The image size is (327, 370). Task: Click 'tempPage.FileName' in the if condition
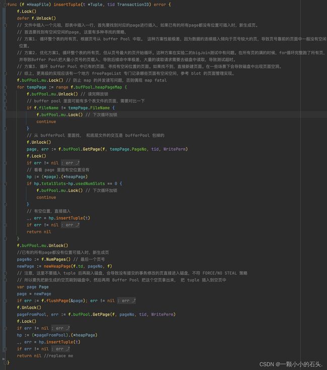pos(89,108)
